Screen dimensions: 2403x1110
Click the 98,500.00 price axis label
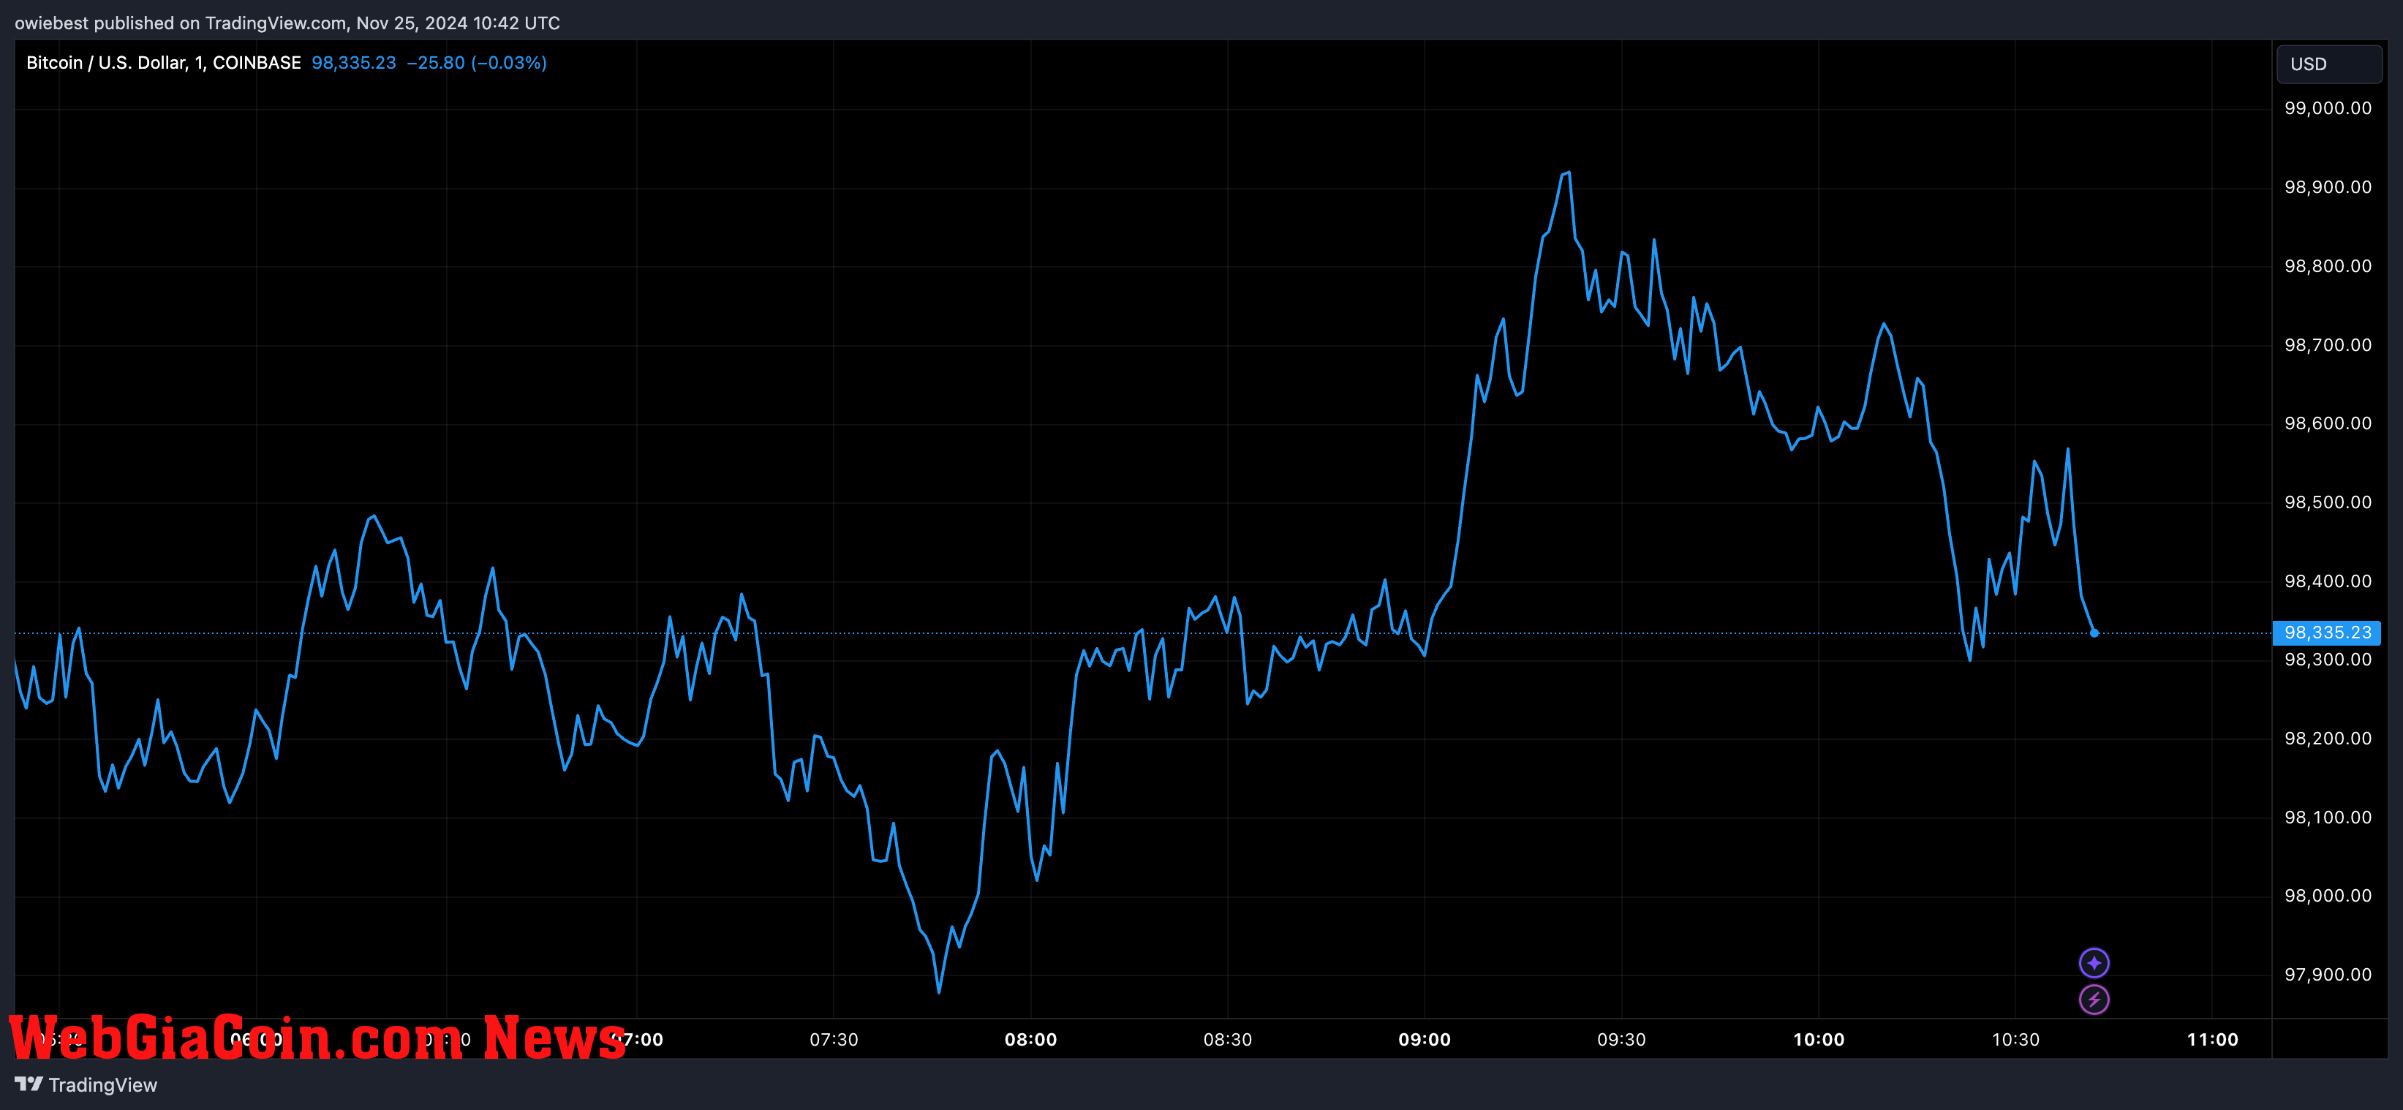[2328, 503]
